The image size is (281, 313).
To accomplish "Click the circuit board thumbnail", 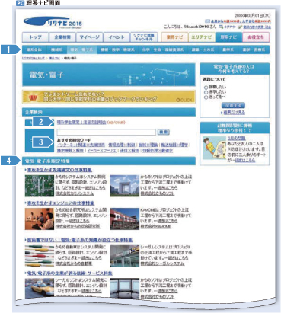I will tap(40, 186).
